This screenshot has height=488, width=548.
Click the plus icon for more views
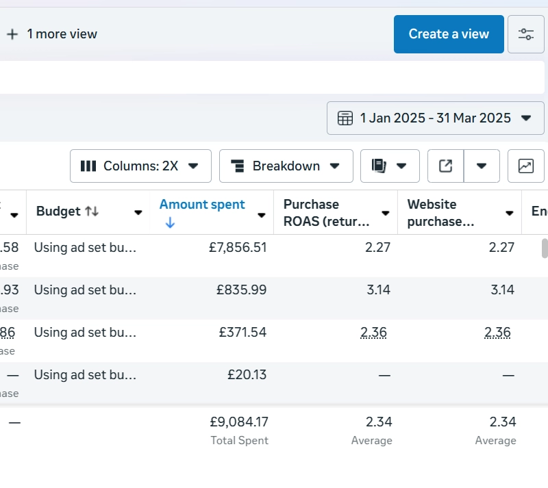tap(12, 34)
